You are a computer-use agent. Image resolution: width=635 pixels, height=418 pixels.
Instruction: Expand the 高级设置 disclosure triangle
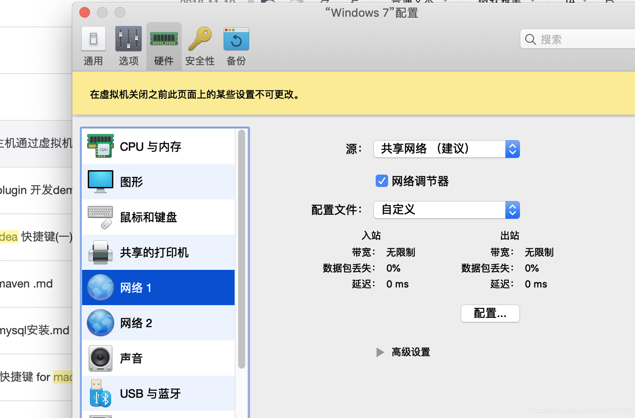click(x=380, y=352)
